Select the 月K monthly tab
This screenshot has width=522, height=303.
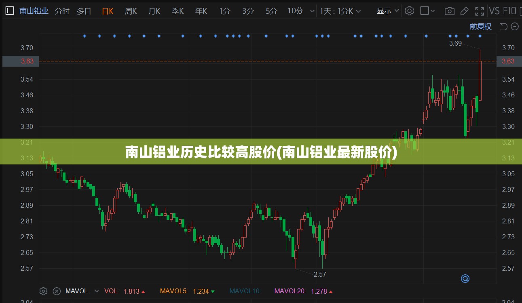click(154, 11)
